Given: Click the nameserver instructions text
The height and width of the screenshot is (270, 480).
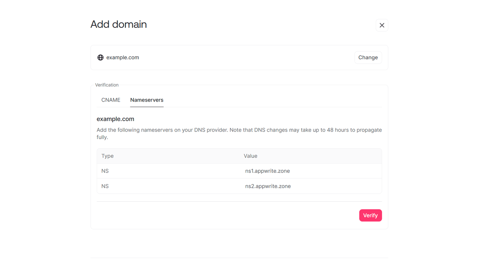Looking at the screenshot, I should (x=239, y=133).
